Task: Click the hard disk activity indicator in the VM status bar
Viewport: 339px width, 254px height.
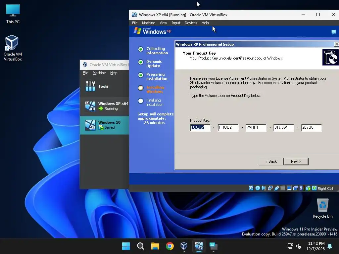Action: click(x=251, y=188)
